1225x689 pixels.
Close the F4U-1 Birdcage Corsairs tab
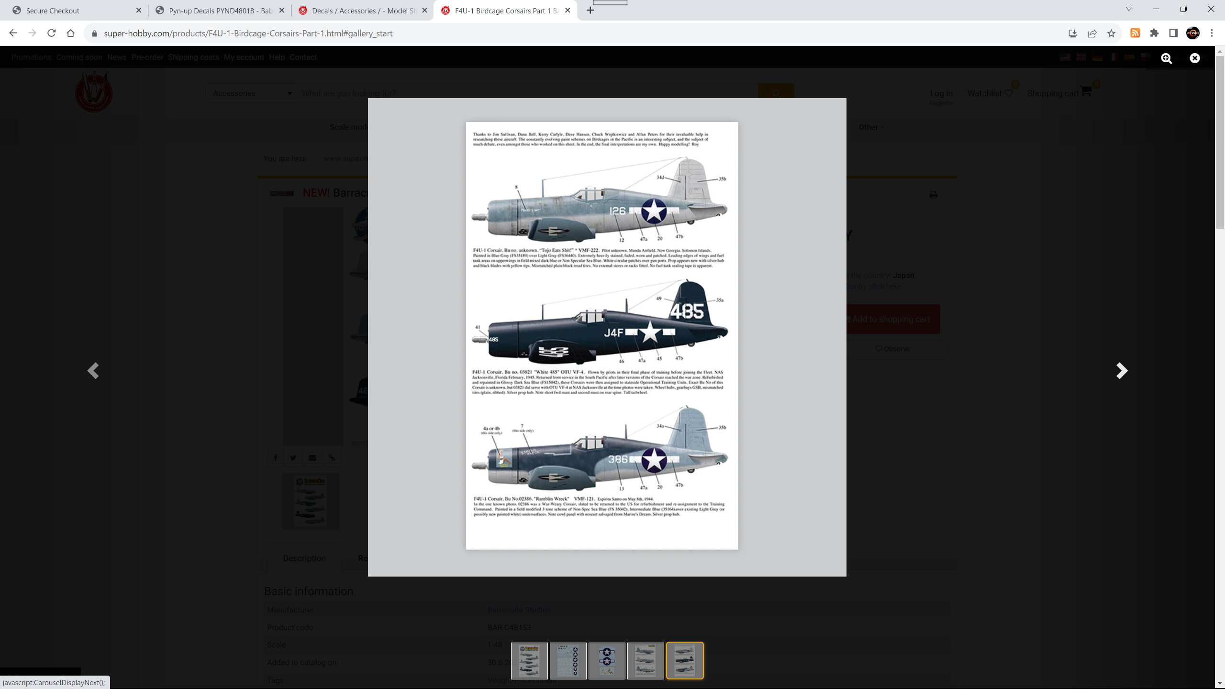tap(568, 10)
